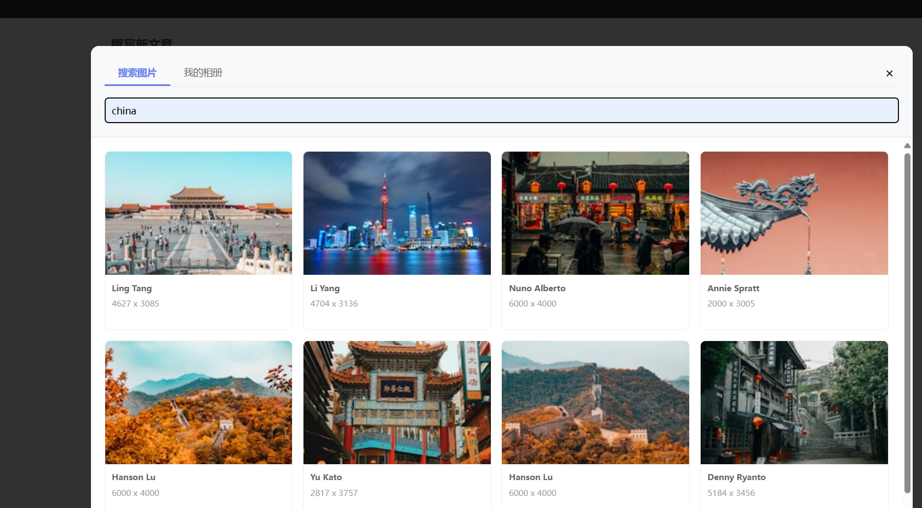This screenshot has width=922, height=508.
Task: Switch to the 搜索图片 tab
Action: 137,73
